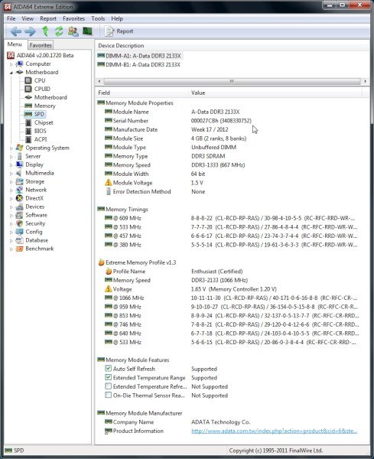Click the Benchmark icon in tree
The image size is (374, 459).
click(19, 249)
